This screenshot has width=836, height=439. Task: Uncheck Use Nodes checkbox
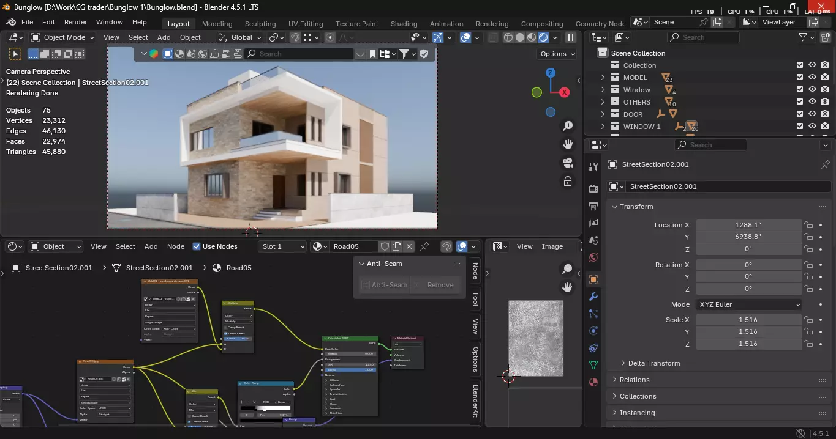tap(197, 246)
